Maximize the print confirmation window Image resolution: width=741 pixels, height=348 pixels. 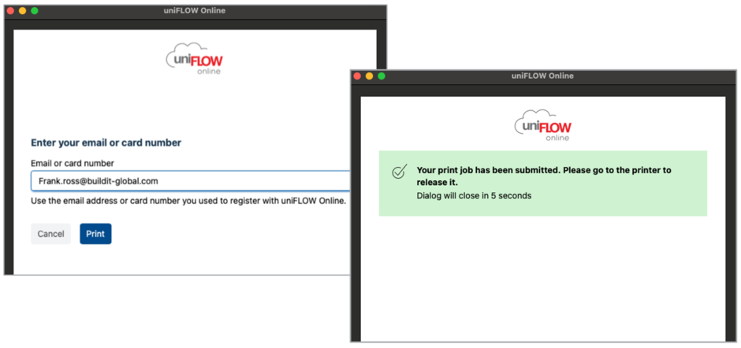tap(382, 76)
